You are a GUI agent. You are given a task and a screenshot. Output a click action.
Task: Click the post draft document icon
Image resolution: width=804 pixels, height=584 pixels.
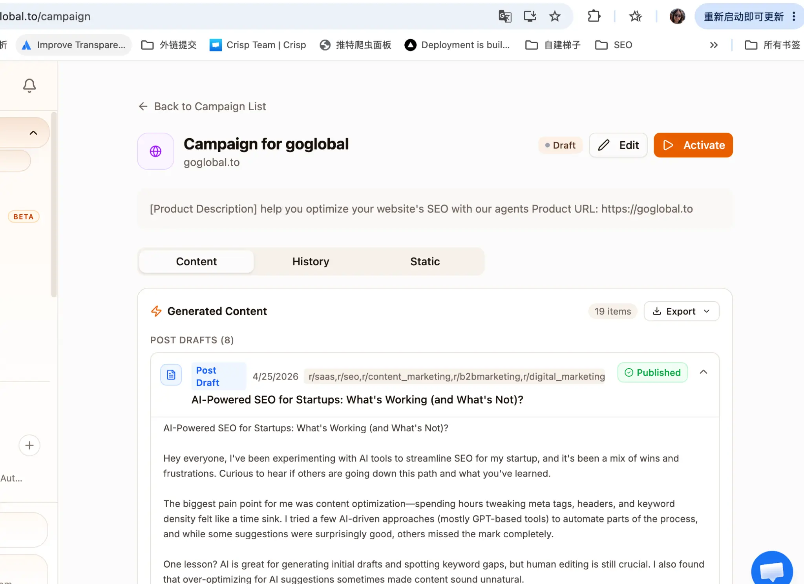point(171,375)
